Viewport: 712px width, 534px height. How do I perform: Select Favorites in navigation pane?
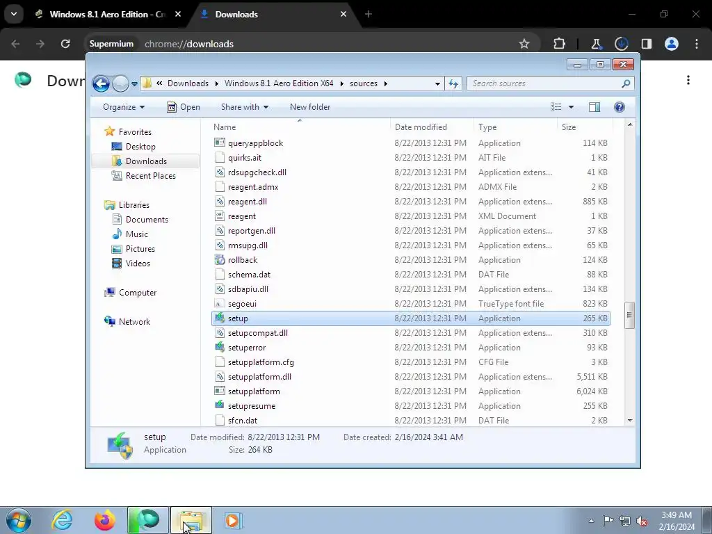135,132
